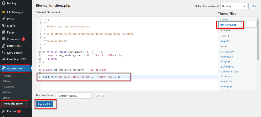
Task: Click the require init.php code line
Action: (76, 70)
